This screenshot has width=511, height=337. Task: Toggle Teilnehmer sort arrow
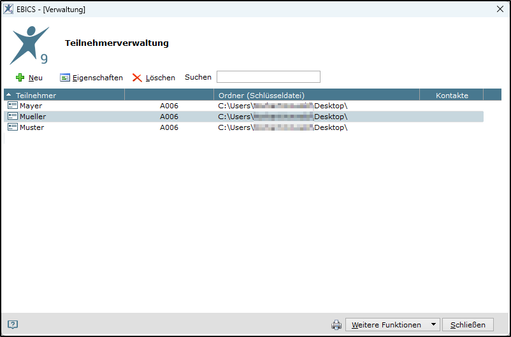point(9,95)
